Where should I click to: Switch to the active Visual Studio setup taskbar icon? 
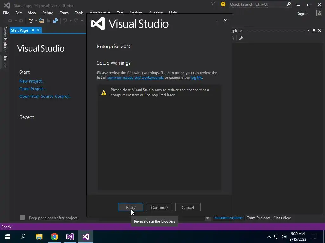[x=86, y=237]
